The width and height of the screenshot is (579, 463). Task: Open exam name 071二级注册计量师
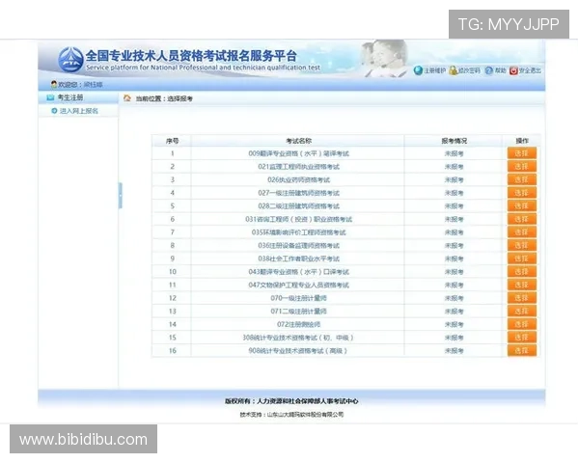click(298, 312)
